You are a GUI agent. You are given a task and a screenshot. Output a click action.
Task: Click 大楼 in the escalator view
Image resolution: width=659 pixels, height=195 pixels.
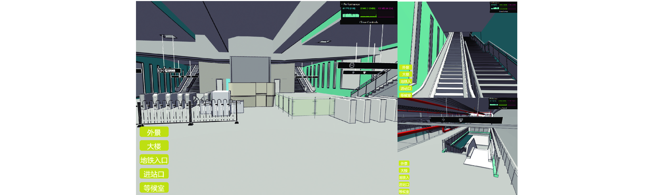(406, 74)
